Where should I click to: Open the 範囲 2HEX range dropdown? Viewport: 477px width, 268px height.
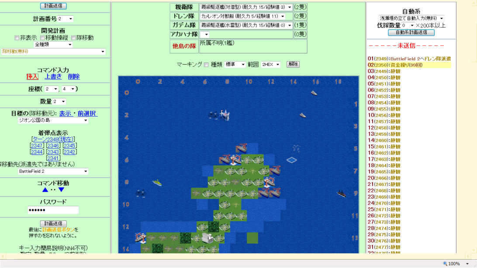click(270, 65)
